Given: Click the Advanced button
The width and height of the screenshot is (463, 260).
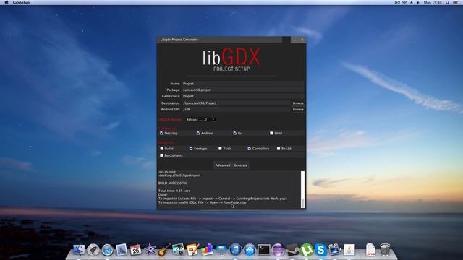Looking at the screenshot, I should 223,165.
